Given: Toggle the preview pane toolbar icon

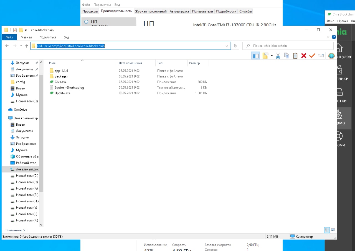Looking at the screenshot, I should click(x=255, y=56).
